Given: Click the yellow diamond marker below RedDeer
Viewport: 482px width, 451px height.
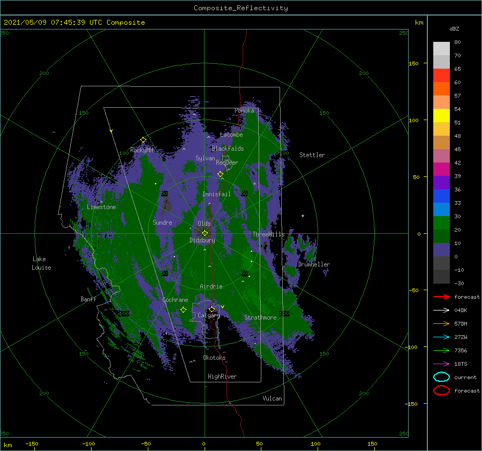Looking at the screenshot, I should point(221,174).
